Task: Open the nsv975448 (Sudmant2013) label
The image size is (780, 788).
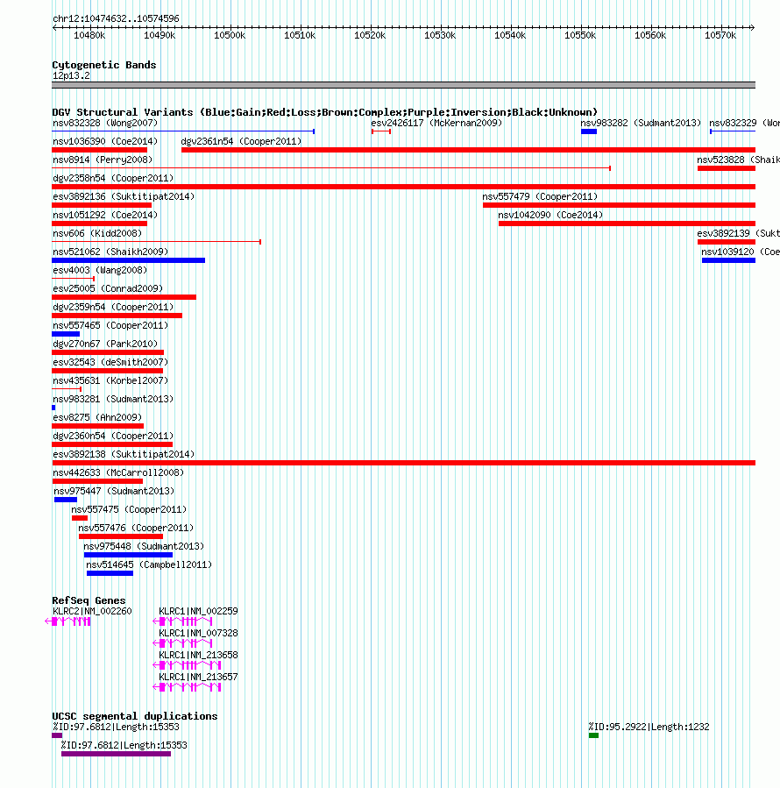Action: [x=144, y=546]
